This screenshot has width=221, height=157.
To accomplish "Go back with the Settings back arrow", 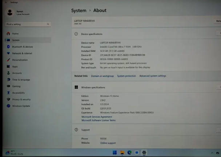I will (x=6, y=2).
